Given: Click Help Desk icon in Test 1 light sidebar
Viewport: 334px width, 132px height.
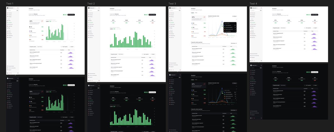Looking at the screenshot, I should pyautogui.click(x=7, y=26).
